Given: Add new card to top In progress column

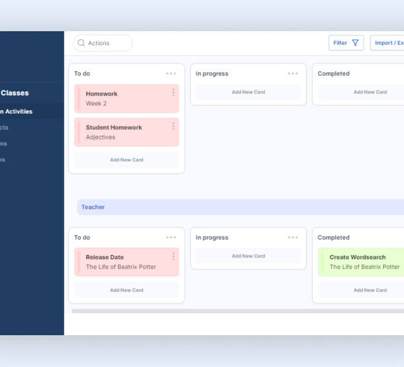Looking at the screenshot, I should coord(249,92).
